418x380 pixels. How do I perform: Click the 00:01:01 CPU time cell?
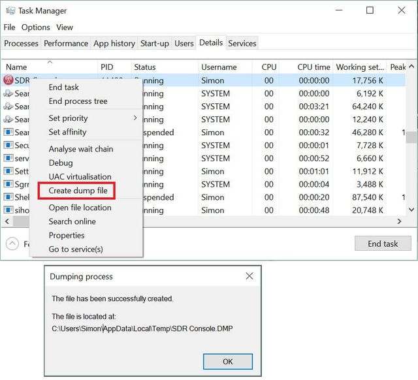[x=313, y=171]
